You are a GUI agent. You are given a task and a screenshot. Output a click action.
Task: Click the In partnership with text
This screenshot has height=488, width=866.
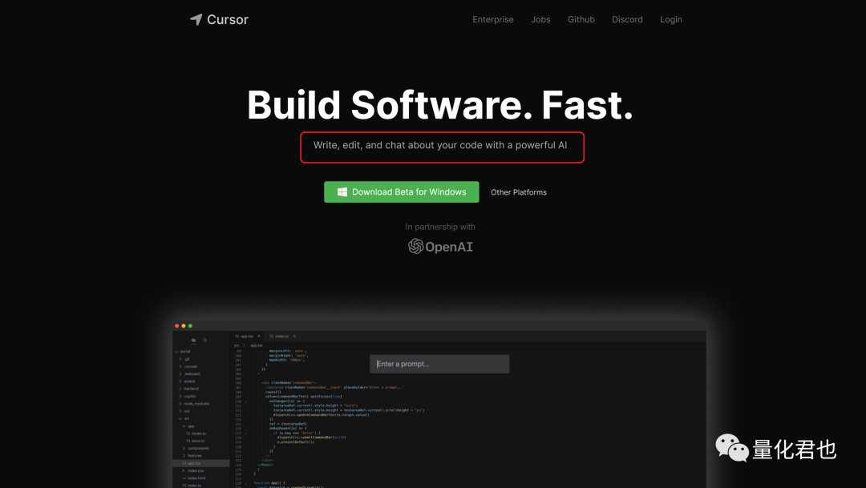coord(440,227)
